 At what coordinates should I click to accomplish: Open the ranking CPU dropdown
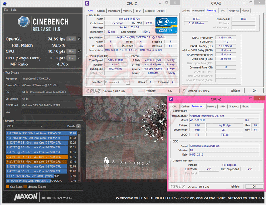[25, 126]
